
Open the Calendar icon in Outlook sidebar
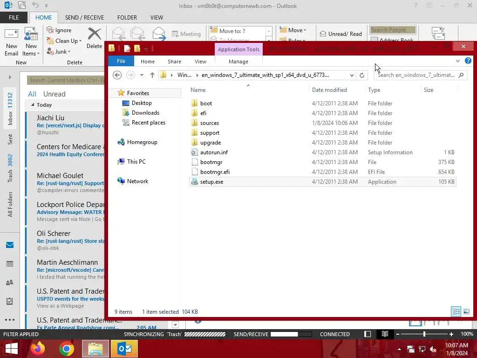tap(10, 264)
